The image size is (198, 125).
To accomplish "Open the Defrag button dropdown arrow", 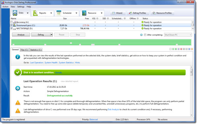I will point(51,35).
